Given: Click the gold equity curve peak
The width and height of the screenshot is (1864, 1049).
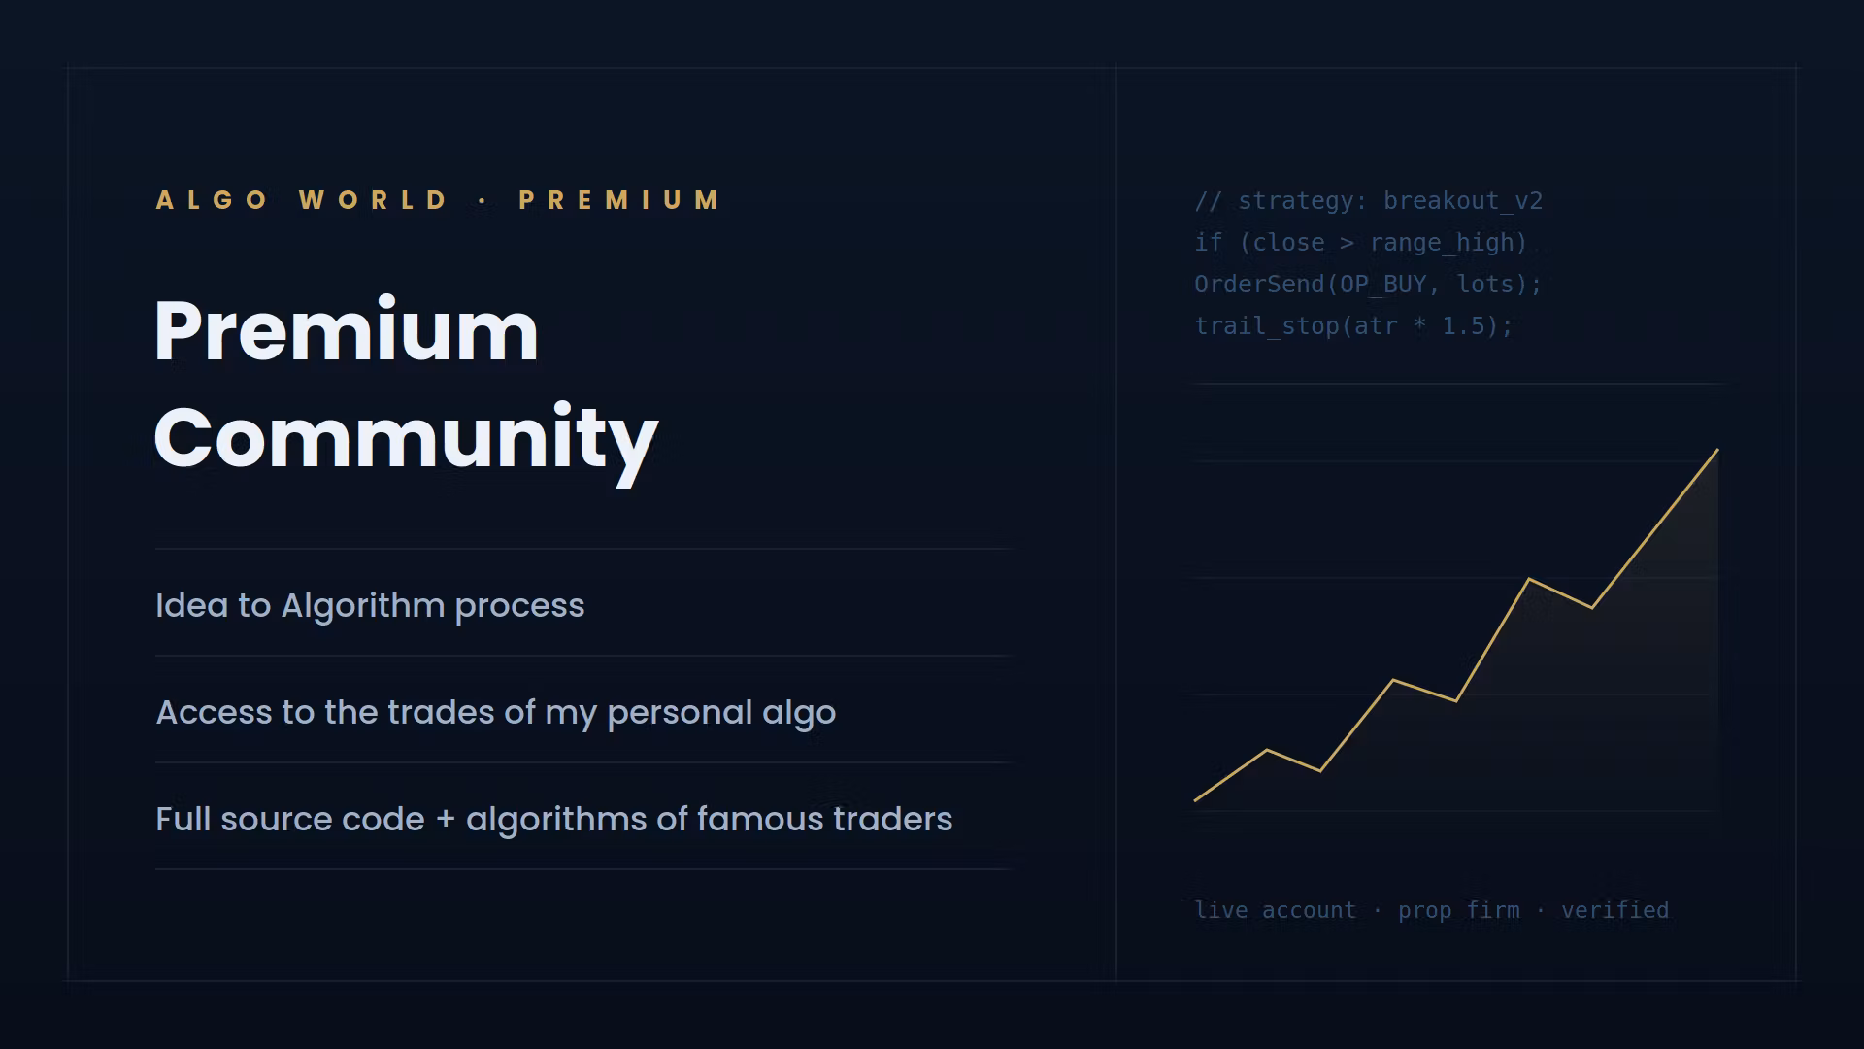Looking at the screenshot, I should [x=1717, y=450].
